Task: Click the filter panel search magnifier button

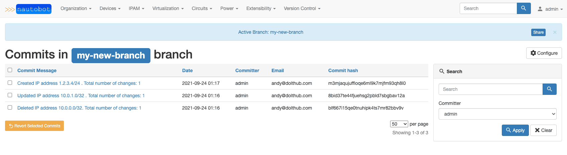Action: coord(549,89)
